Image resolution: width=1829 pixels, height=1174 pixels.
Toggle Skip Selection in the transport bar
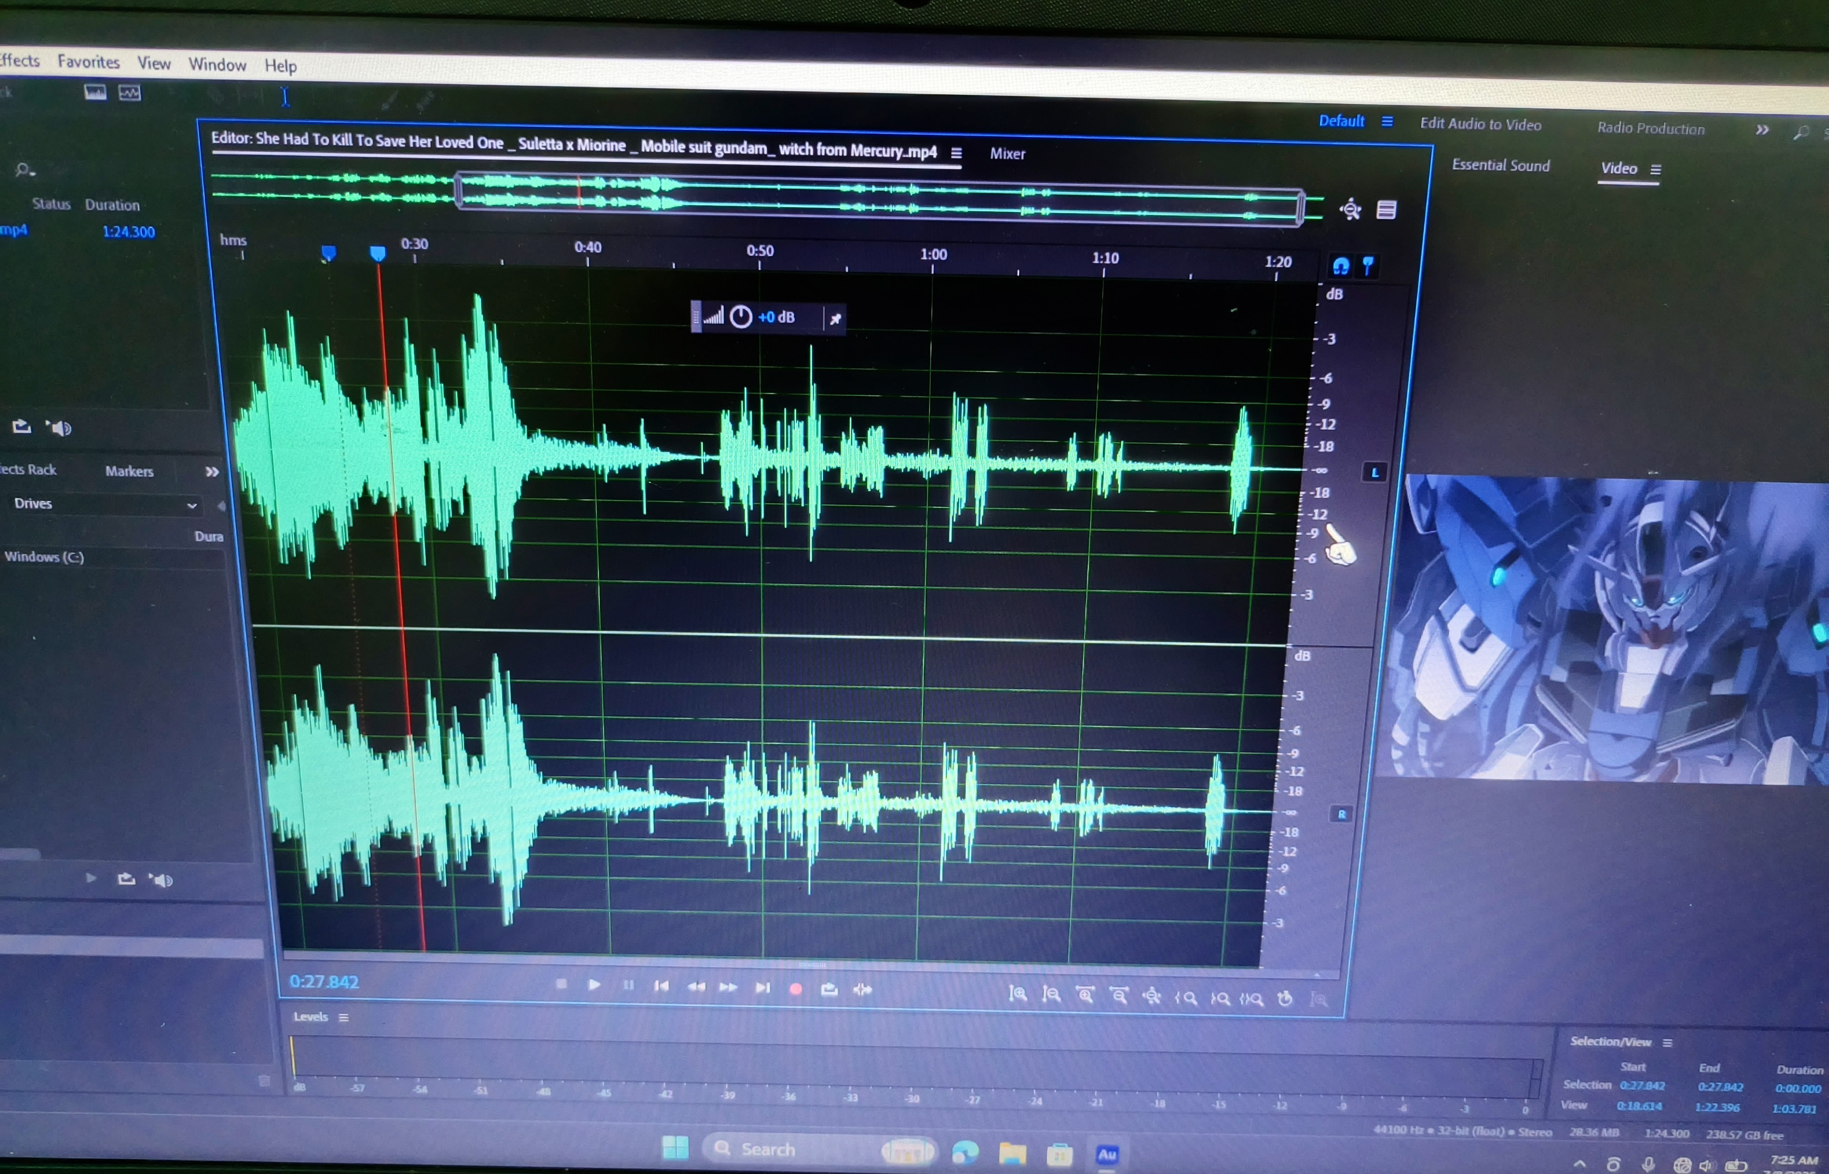(862, 990)
